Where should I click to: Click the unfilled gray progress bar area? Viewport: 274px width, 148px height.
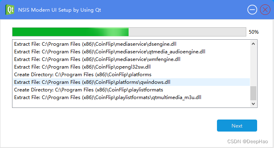(187, 32)
